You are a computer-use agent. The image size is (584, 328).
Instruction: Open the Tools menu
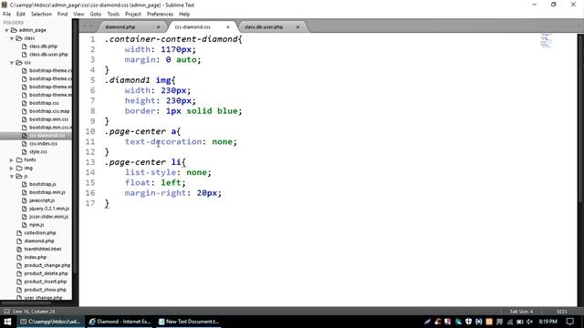113,15
